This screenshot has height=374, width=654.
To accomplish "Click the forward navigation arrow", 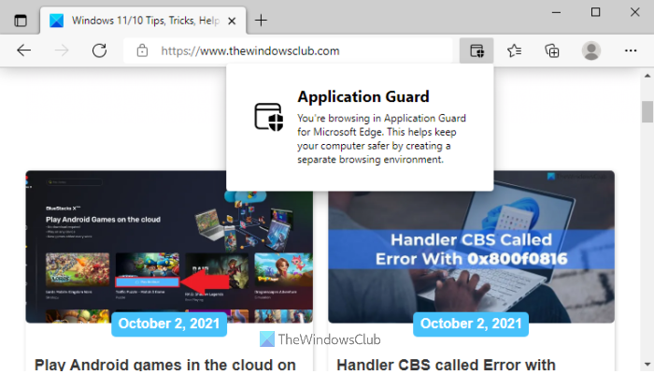I will click(62, 50).
